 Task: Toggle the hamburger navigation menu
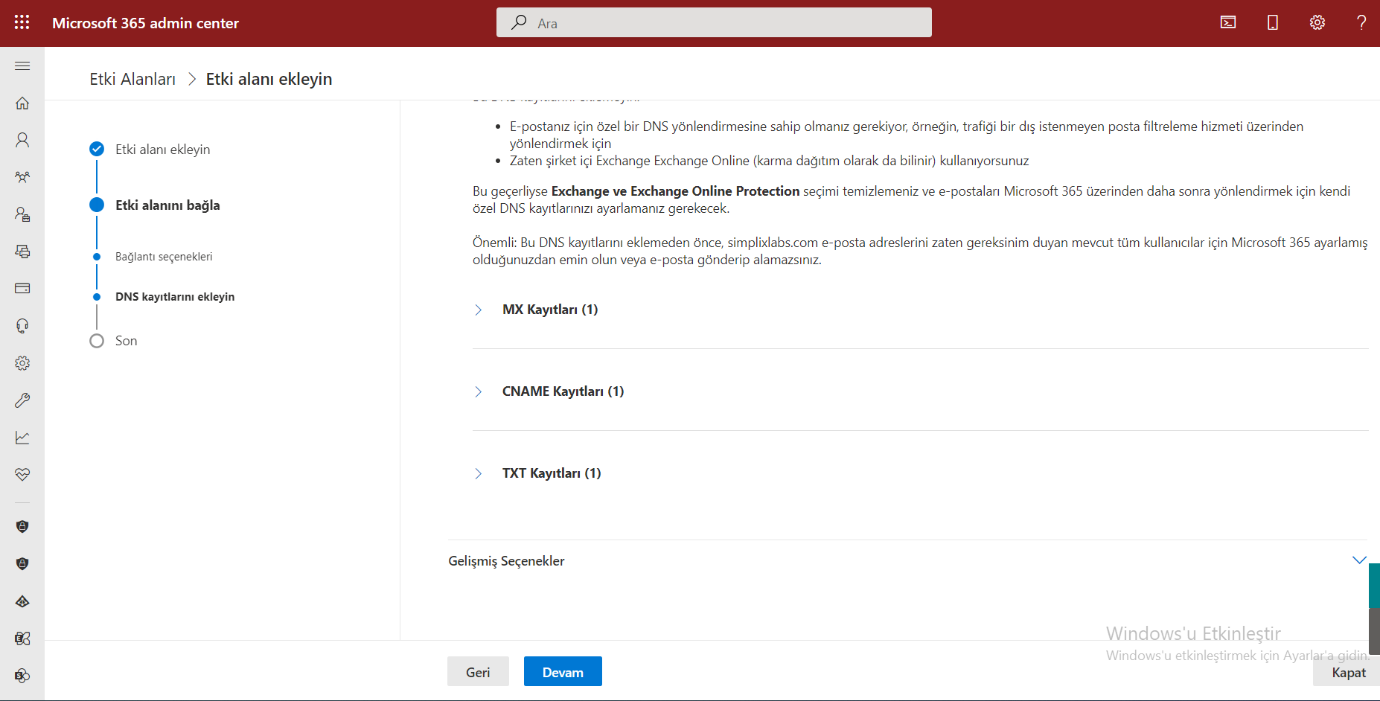tap(22, 66)
